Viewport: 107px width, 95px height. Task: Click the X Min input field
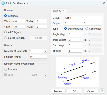point(19,21)
